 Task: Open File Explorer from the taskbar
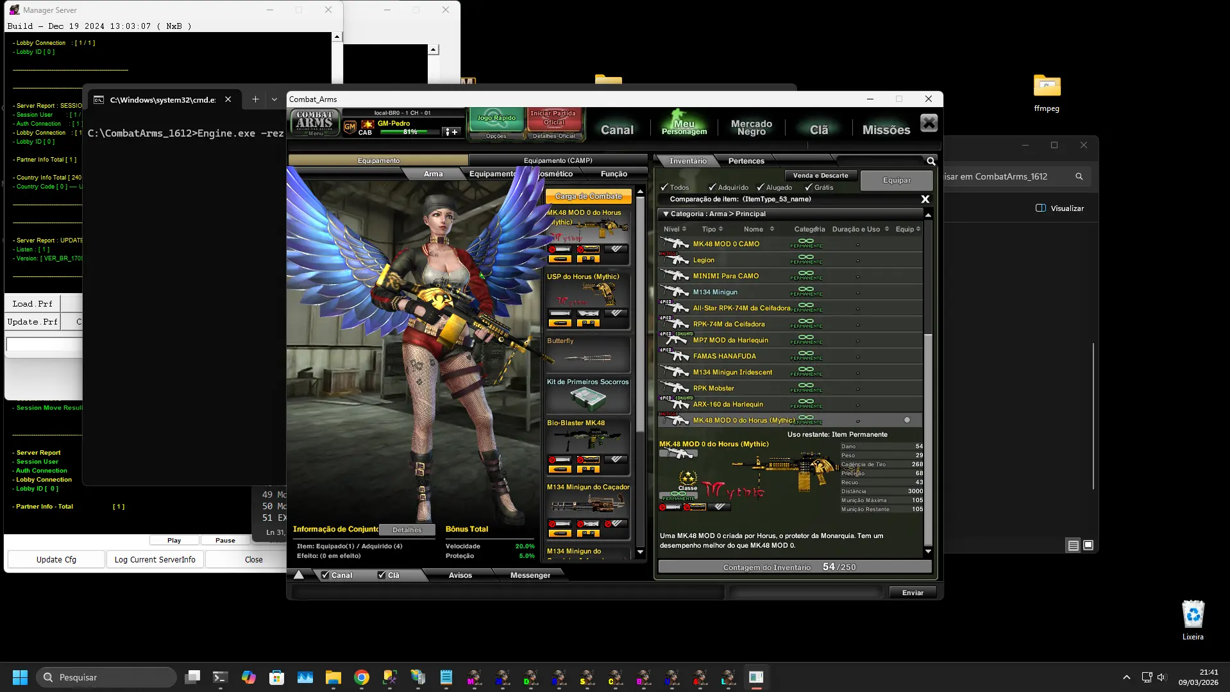pos(333,677)
